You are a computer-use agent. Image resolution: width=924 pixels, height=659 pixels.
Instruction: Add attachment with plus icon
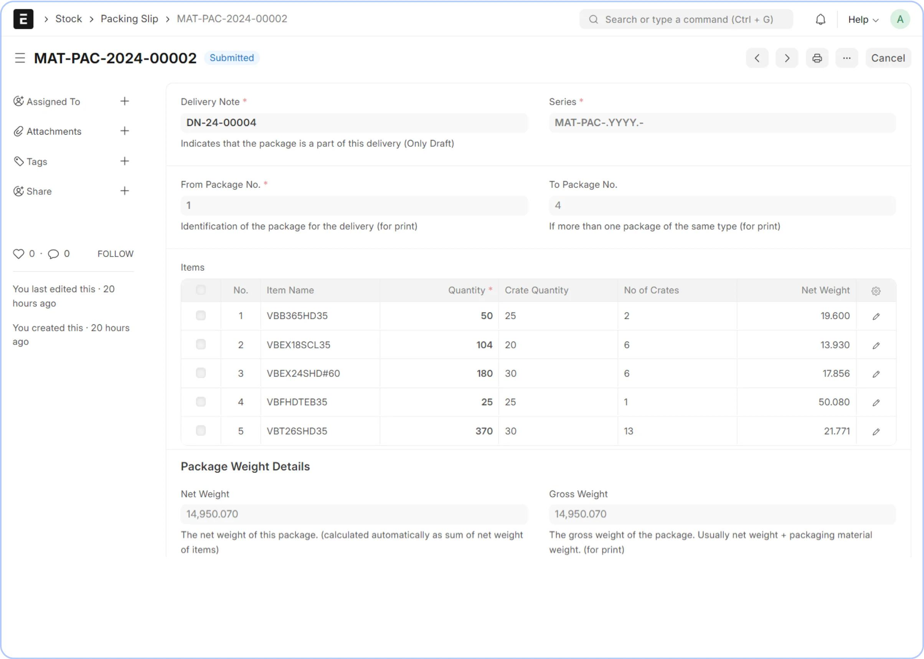pyautogui.click(x=124, y=131)
